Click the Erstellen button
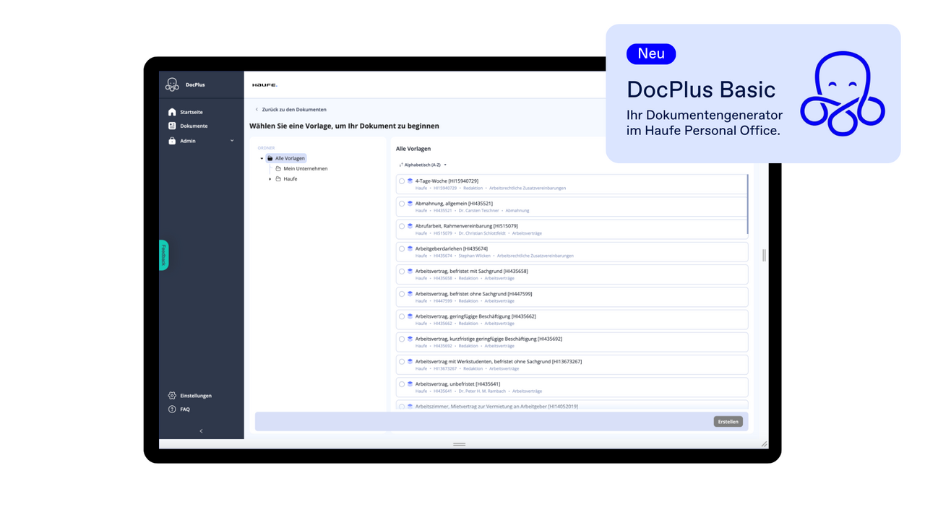The image size is (925, 520). coord(728,421)
